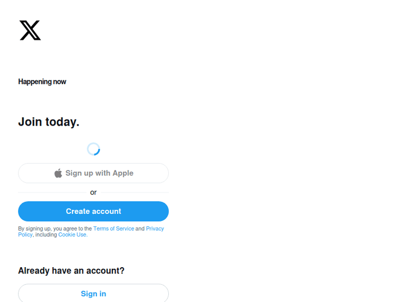Click the X logo
This screenshot has width=402, height=302.
(30, 31)
